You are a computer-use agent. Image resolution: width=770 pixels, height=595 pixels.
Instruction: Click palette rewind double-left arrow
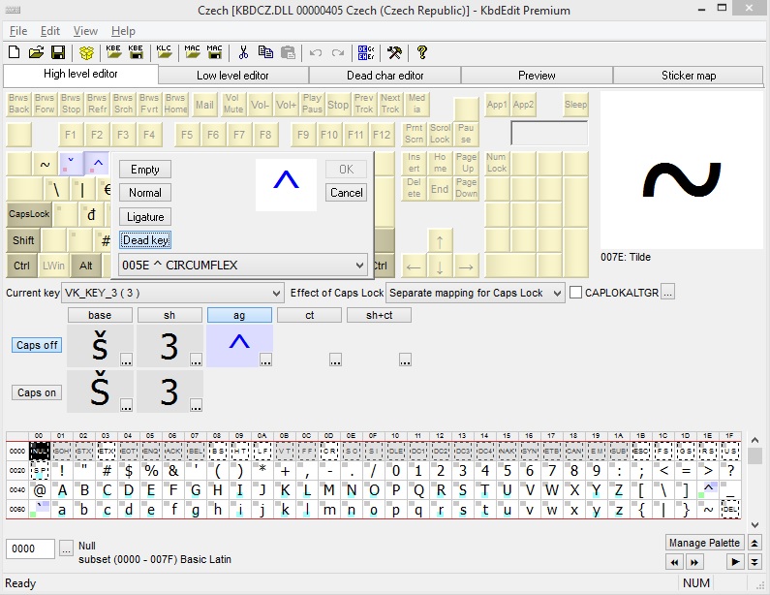tap(674, 562)
